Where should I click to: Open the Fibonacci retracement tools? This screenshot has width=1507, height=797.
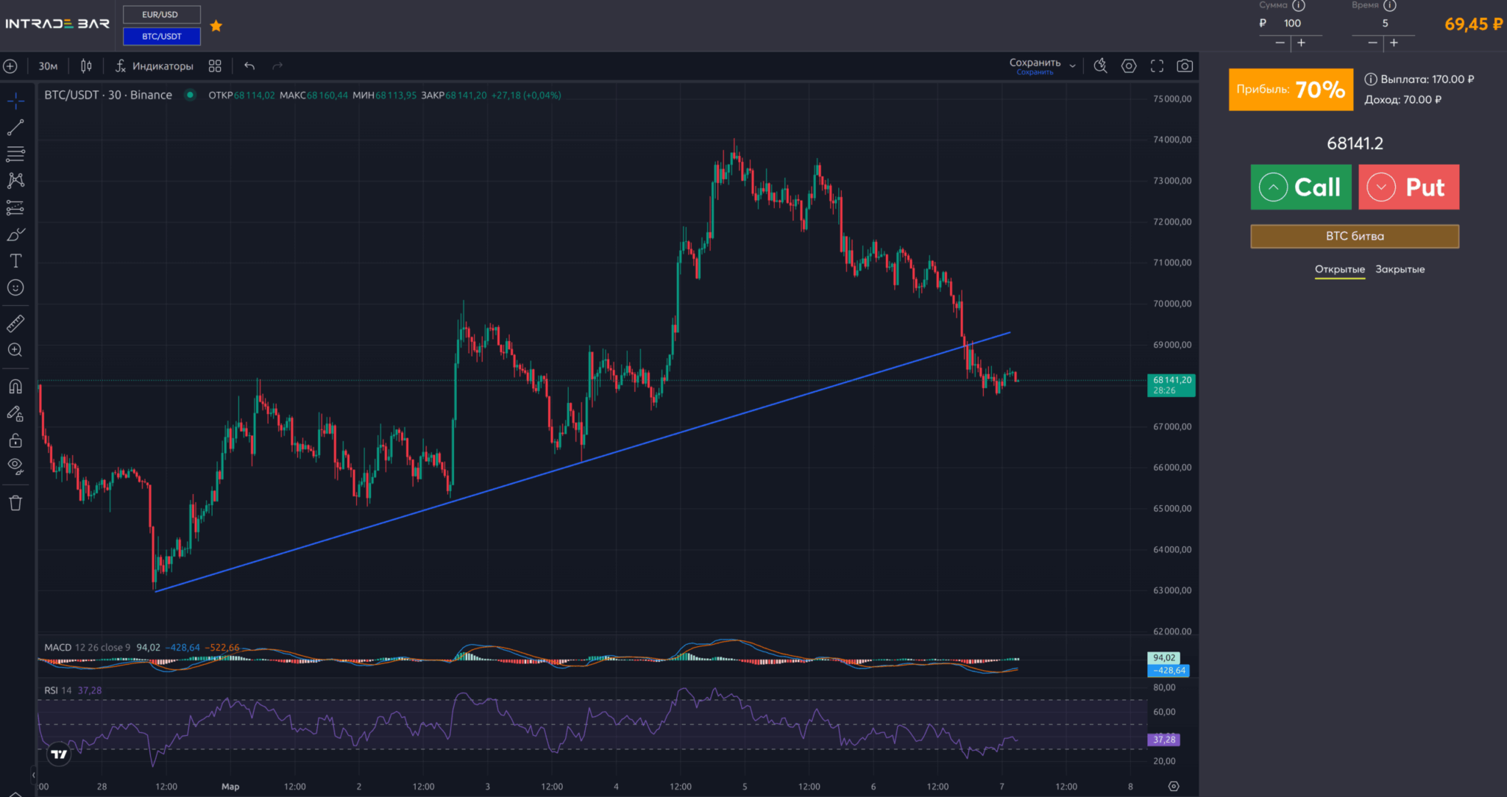(15, 154)
